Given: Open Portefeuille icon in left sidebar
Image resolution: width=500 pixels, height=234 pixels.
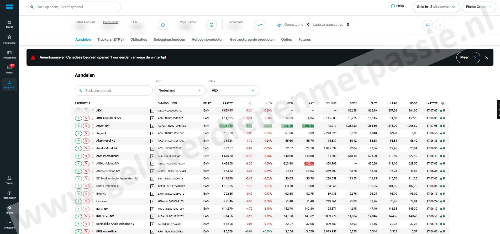Looking at the screenshot, I should 9,54.
